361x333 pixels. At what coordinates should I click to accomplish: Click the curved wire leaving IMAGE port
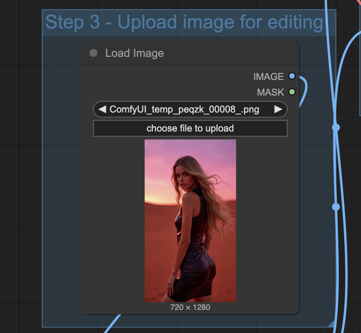pos(306,89)
